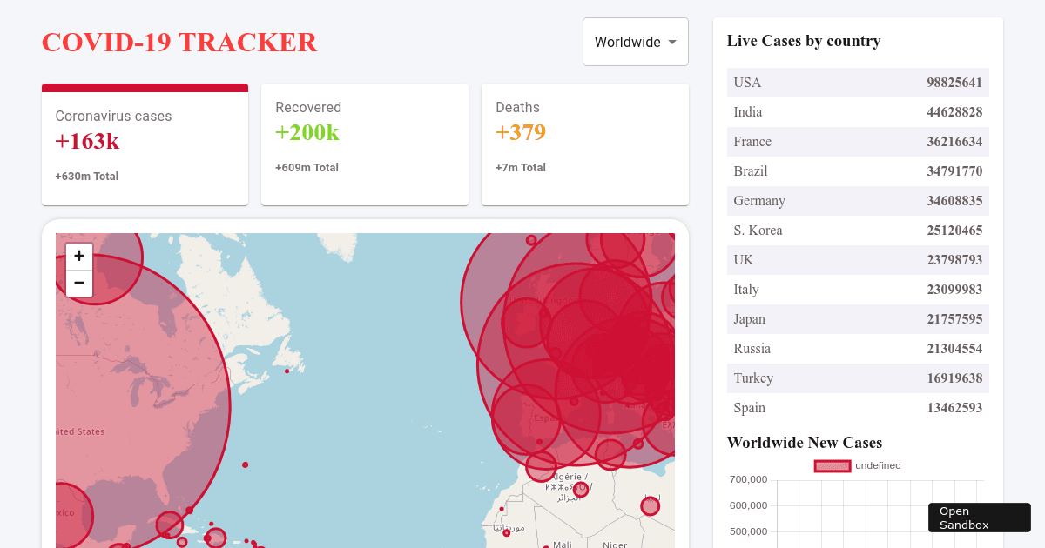Switch to the Recovered statistics card
Viewport: 1045px width, 548px height.
pyautogui.click(x=364, y=144)
